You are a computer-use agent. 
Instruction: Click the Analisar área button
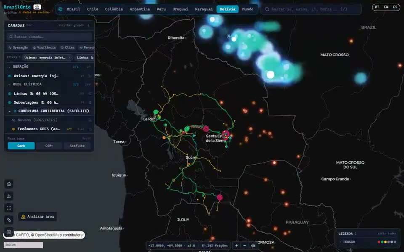tap(37, 217)
